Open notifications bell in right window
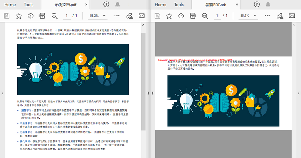The height and width of the screenshot is (158, 301). (268, 5)
